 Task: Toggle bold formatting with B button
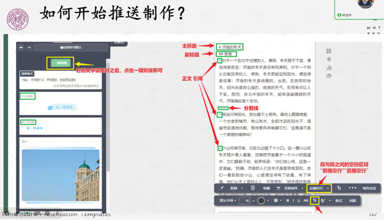click(x=287, y=201)
